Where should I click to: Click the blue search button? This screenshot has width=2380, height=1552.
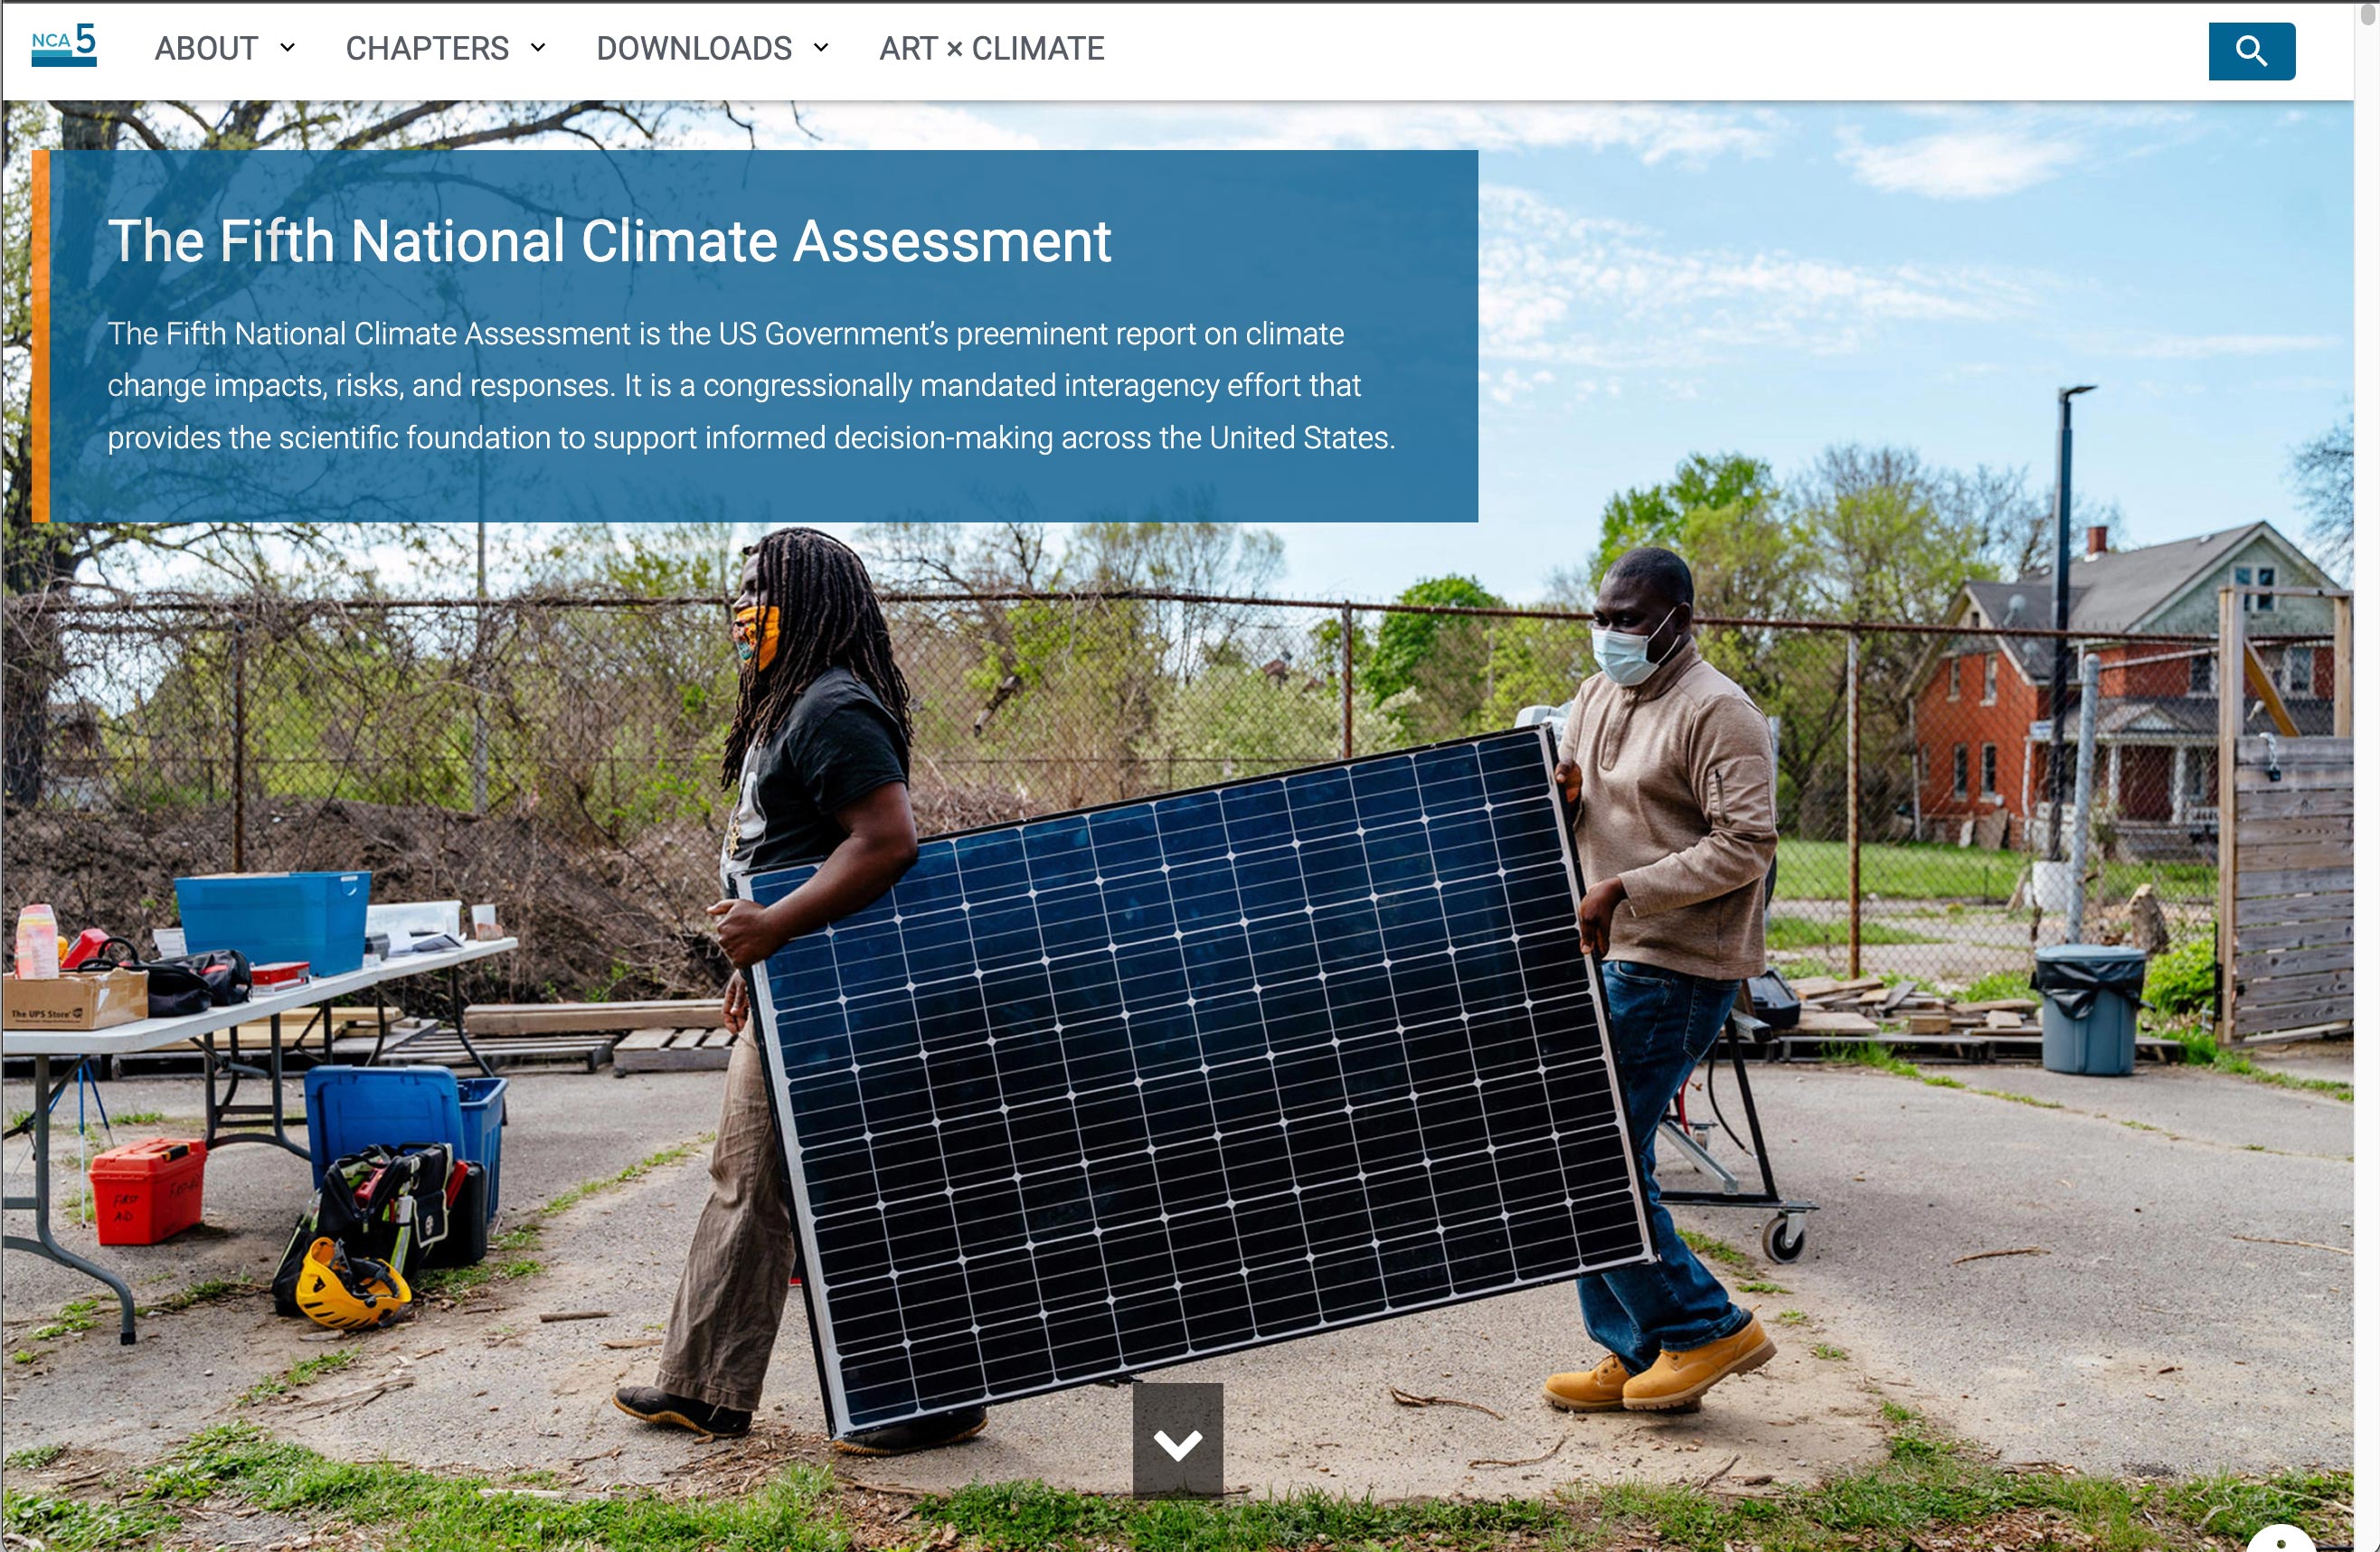click(x=2251, y=51)
